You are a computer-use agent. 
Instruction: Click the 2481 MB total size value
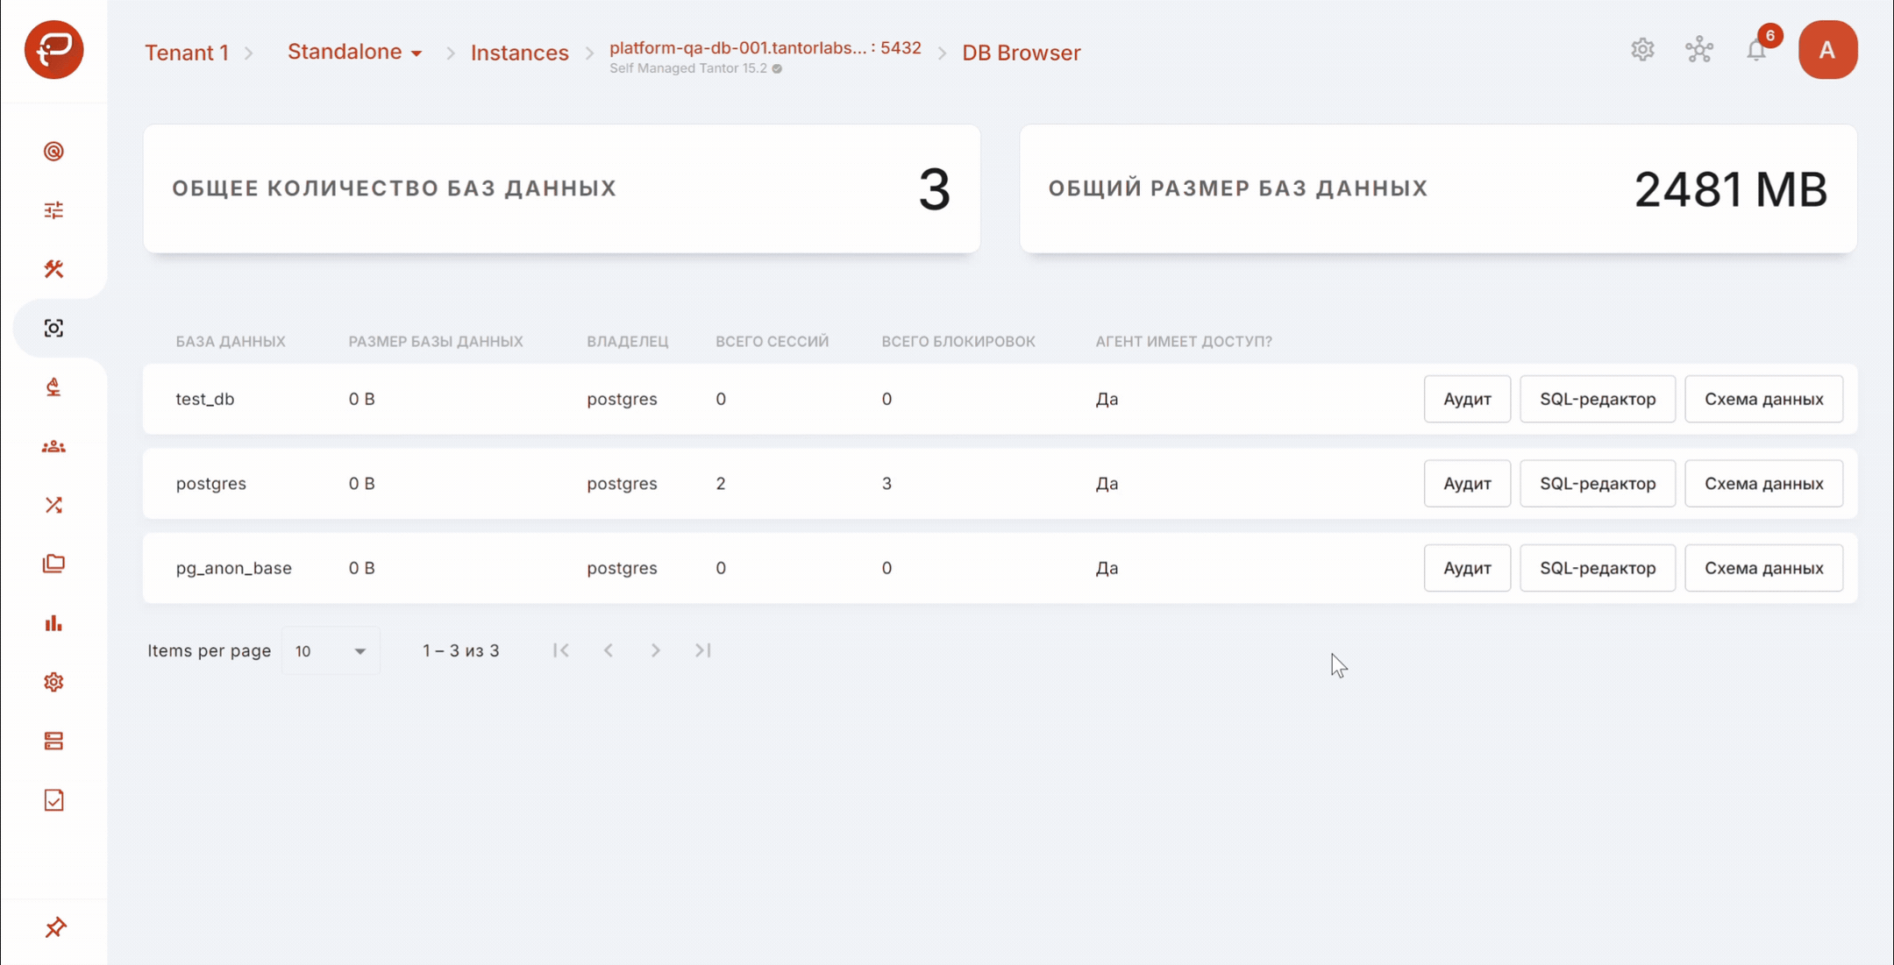[x=1731, y=189]
